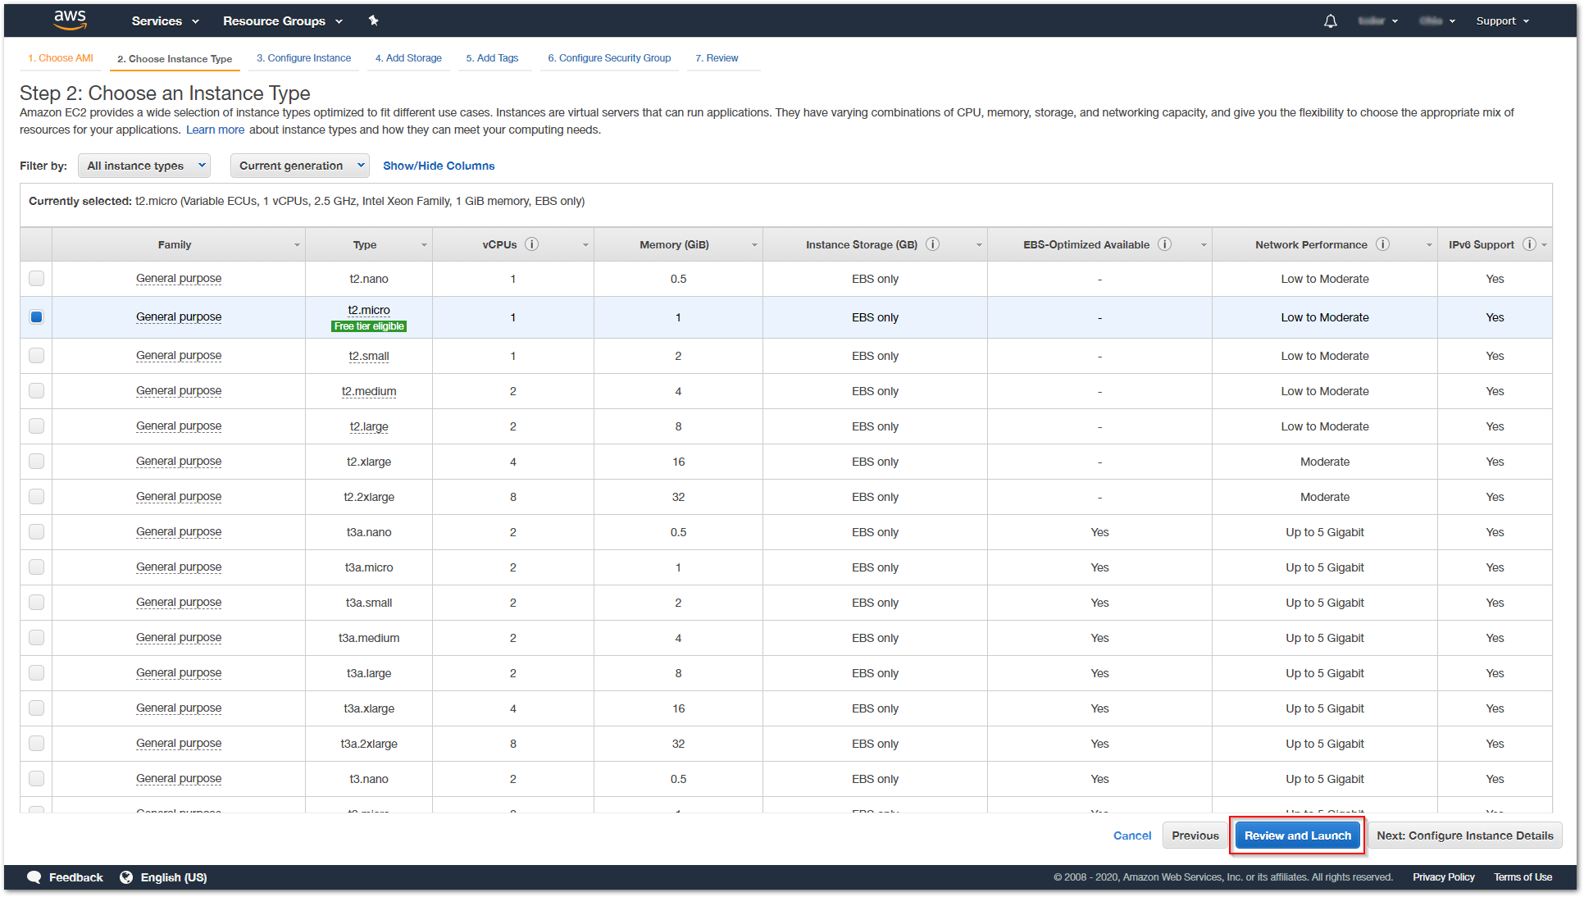The width and height of the screenshot is (1584, 897).
Task: Select the t3a.large instance checkbox
Action: [x=36, y=673]
